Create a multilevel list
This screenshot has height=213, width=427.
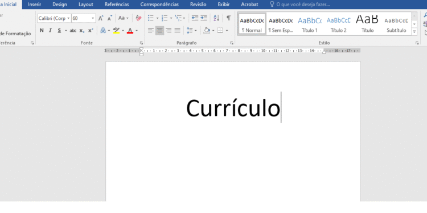tap(178, 18)
